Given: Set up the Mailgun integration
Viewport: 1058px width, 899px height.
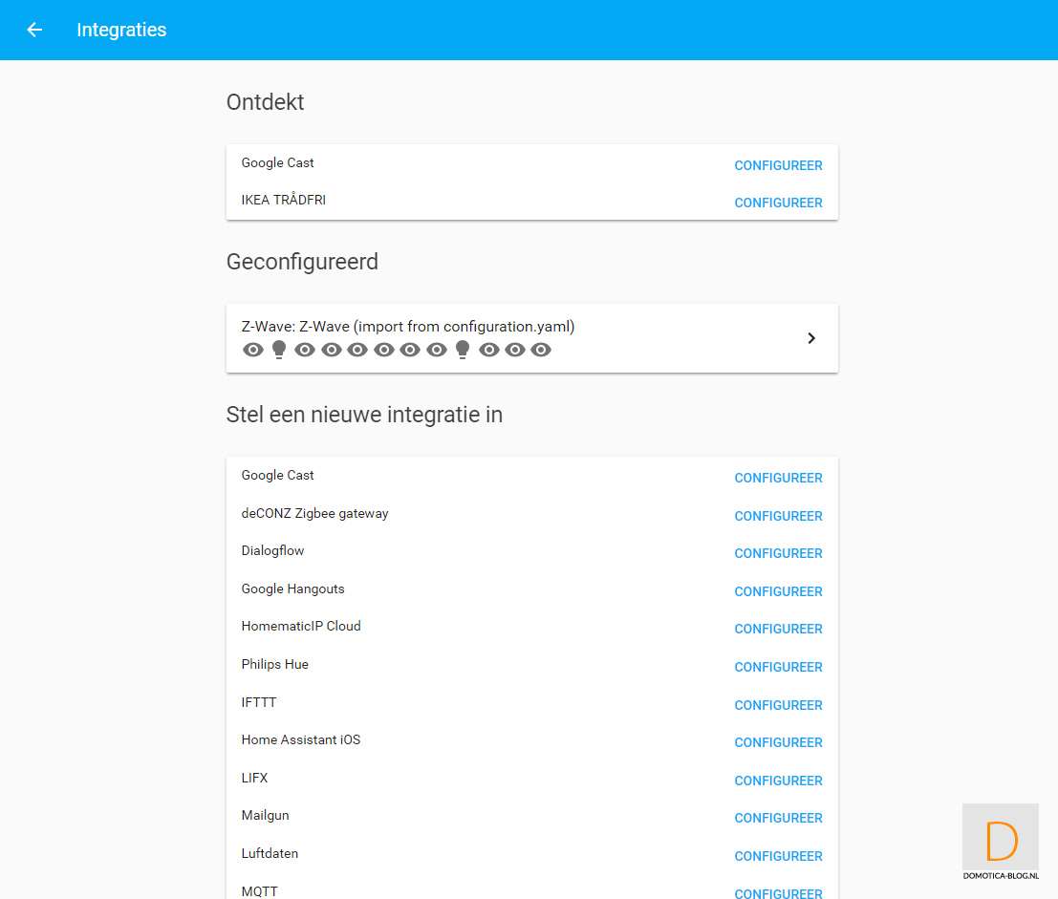Looking at the screenshot, I should pyautogui.click(x=778, y=818).
